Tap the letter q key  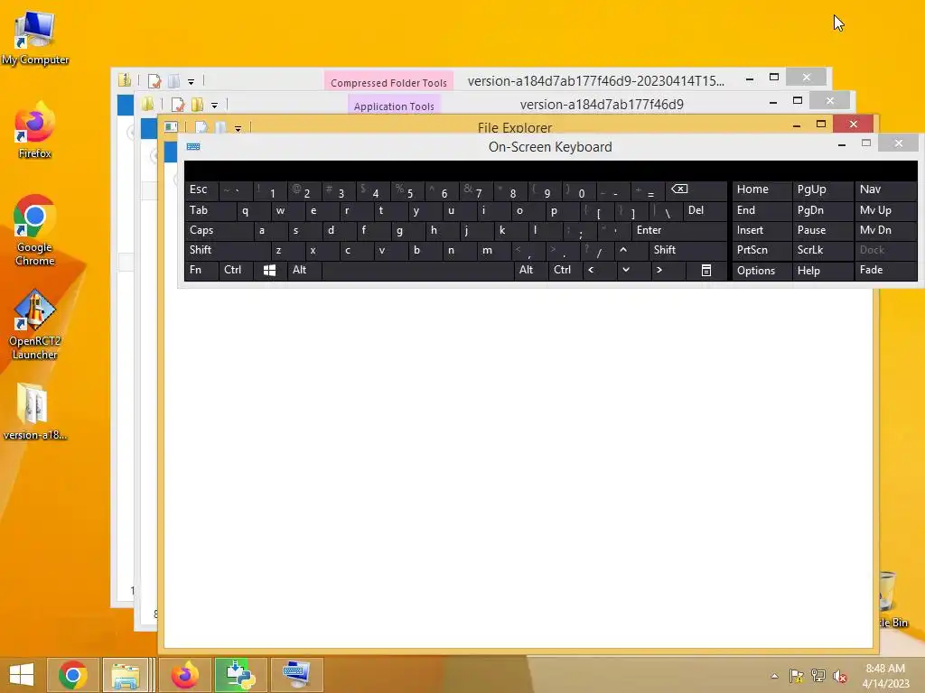click(254, 210)
